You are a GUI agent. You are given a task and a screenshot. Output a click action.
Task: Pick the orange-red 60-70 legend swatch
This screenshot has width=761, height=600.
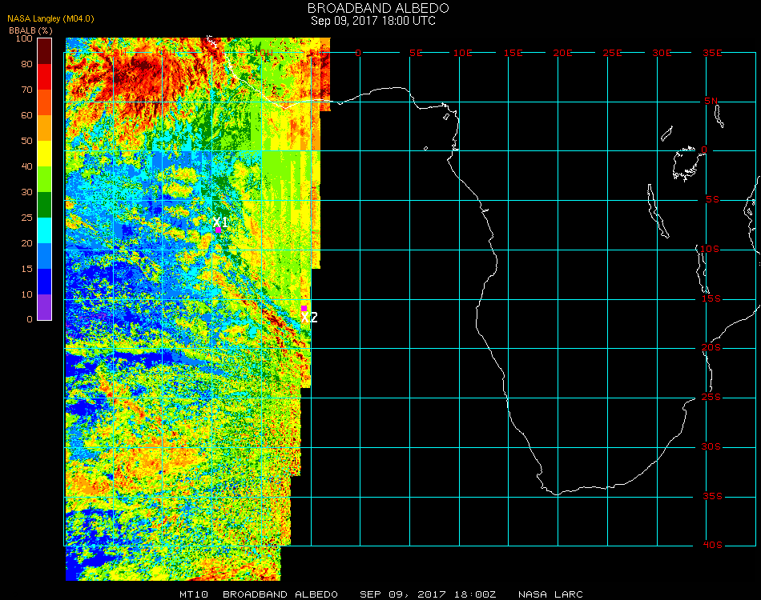(x=45, y=102)
